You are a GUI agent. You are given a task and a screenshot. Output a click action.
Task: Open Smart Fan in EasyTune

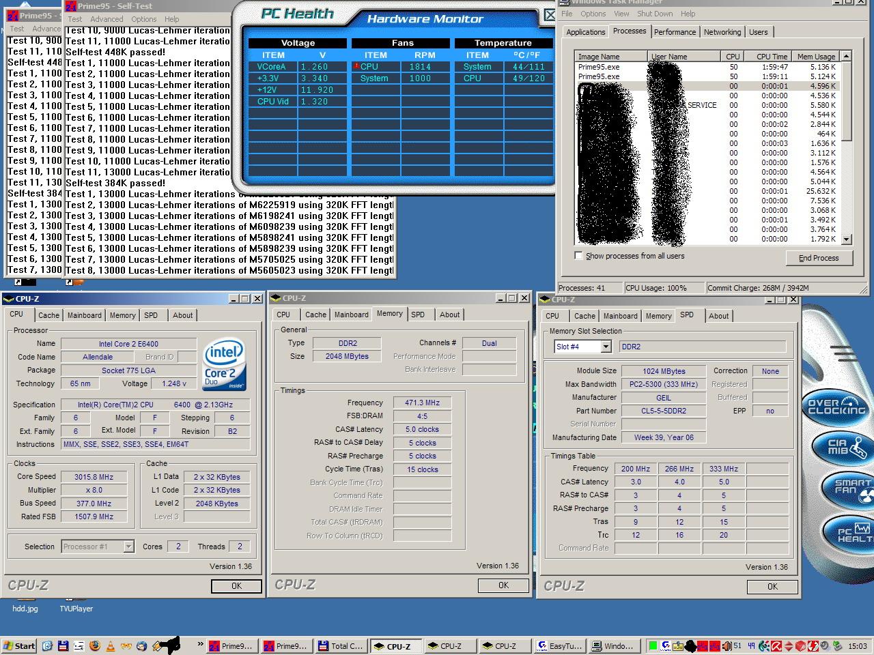(x=849, y=489)
